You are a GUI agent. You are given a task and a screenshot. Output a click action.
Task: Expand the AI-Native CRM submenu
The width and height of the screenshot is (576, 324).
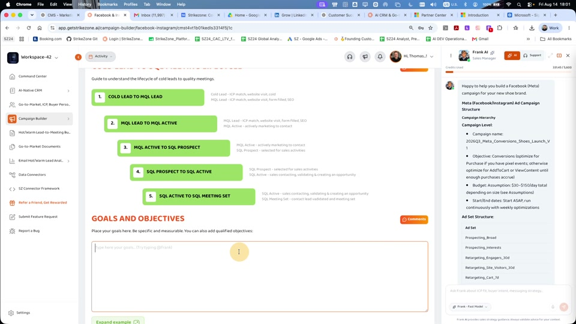68,91
